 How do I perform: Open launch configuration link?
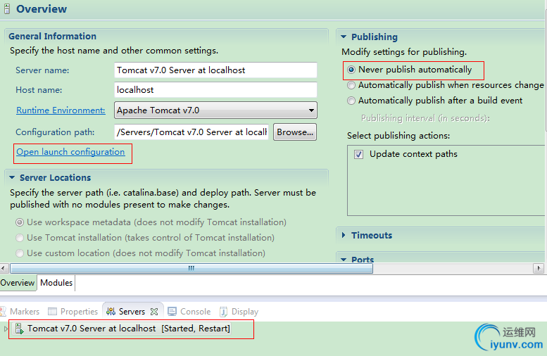[70, 152]
